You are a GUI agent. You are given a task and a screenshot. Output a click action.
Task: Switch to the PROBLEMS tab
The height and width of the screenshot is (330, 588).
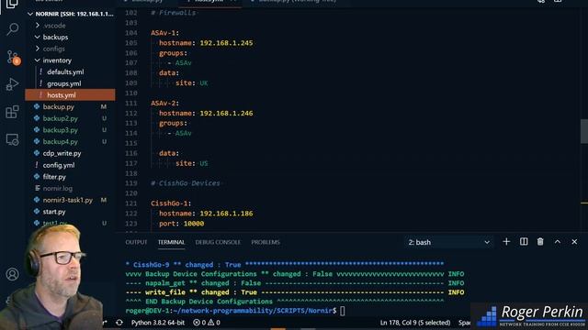click(266, 242)
